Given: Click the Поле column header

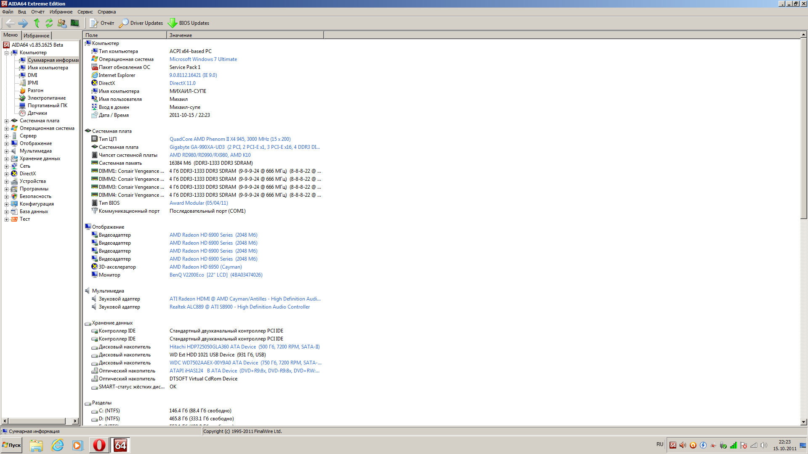Looking at the screenshot, I should tap(125, 35).
